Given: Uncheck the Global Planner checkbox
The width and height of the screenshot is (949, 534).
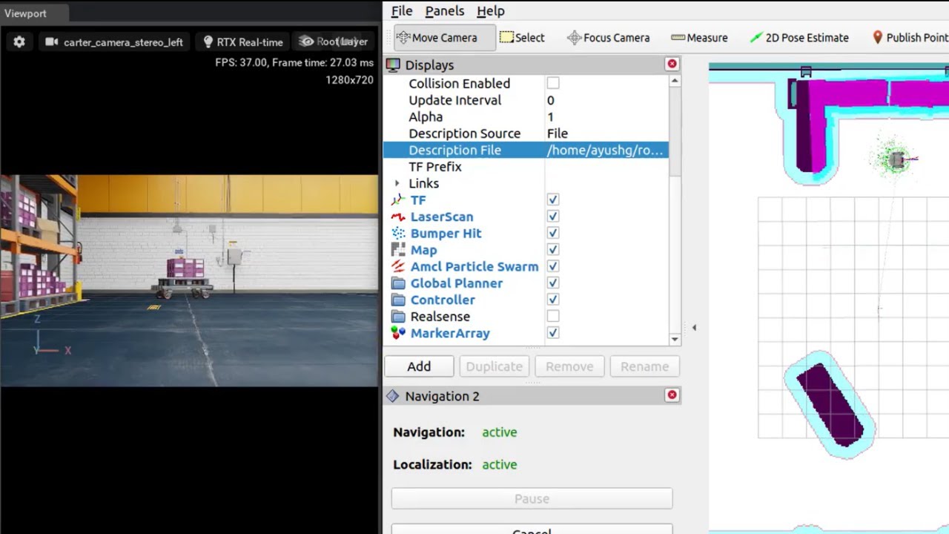Looking at the screenshot, I should pyautogui.click(x=553, y=283).
